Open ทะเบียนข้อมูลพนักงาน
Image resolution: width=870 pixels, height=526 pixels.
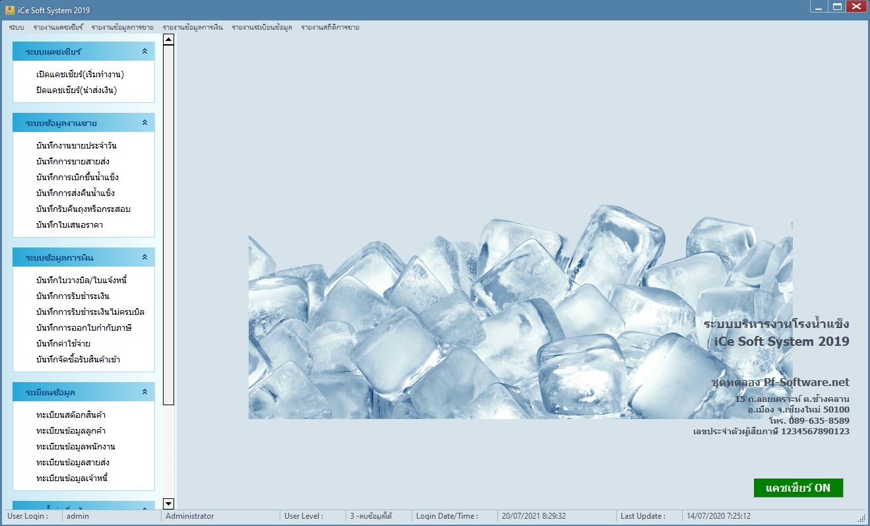pyautogui.click(x=76, y=447)
